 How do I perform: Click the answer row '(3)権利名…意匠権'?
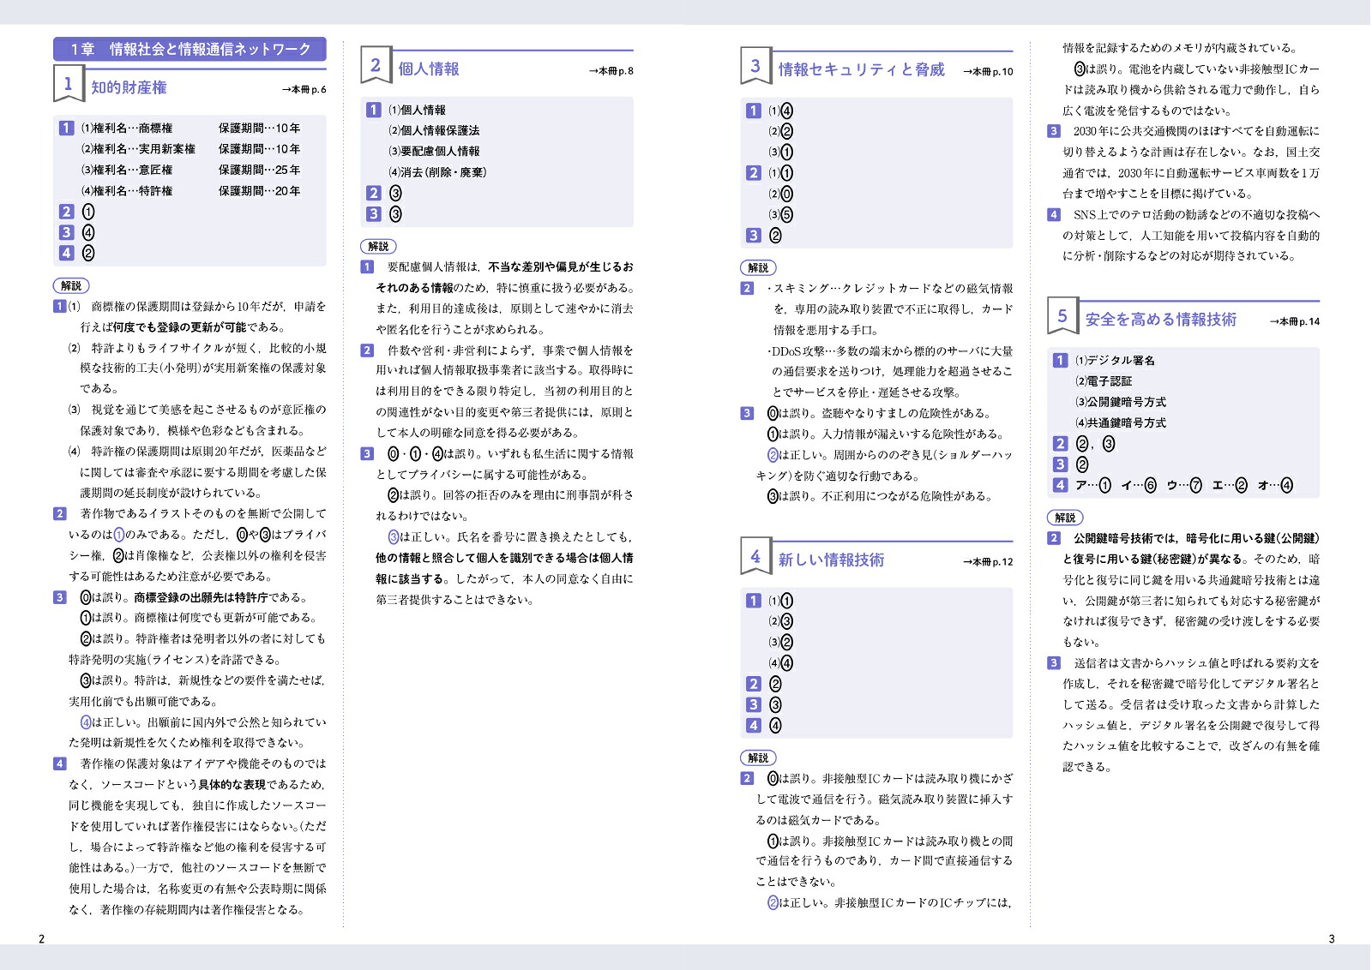(x=127, y=171)
